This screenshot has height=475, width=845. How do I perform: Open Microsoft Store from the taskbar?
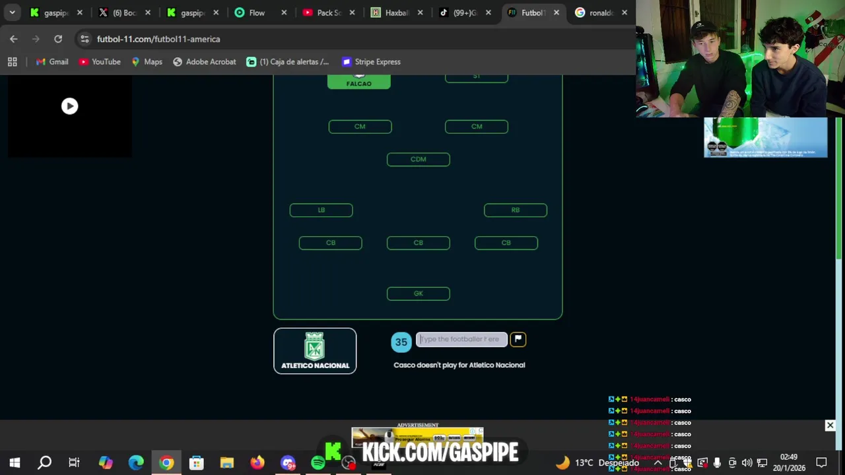tap(197, 462)
